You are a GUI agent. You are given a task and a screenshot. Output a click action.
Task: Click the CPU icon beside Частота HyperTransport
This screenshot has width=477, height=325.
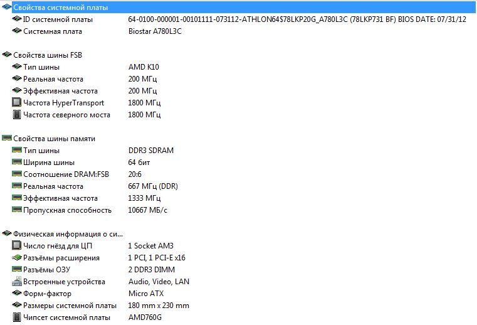17,102
